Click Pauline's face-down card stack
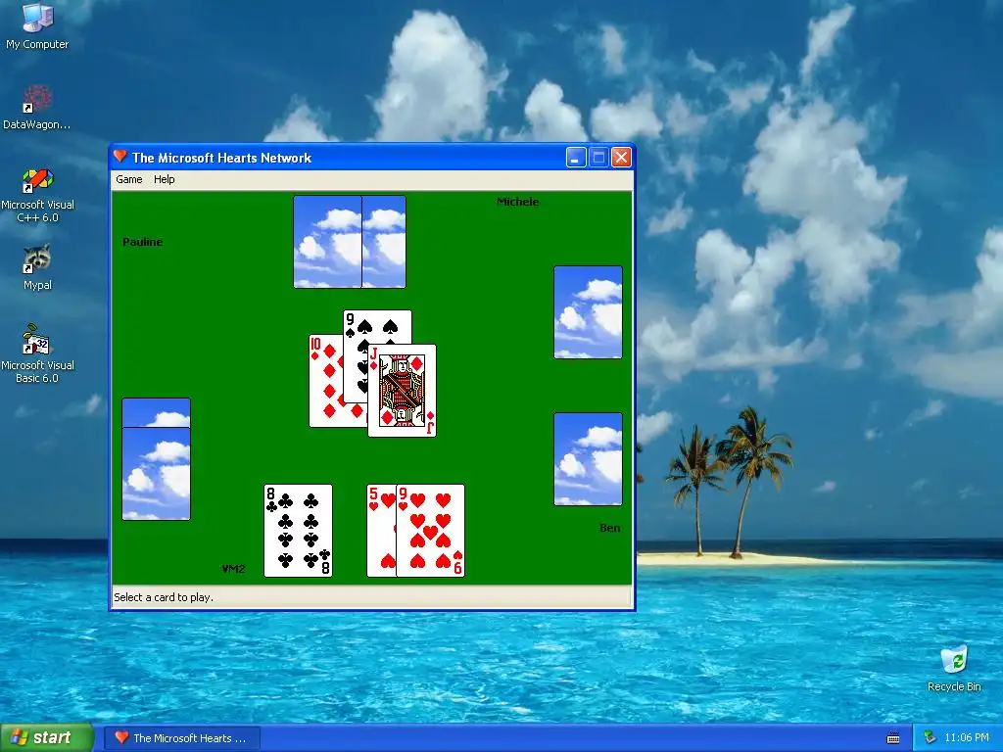 click(156, 459)
